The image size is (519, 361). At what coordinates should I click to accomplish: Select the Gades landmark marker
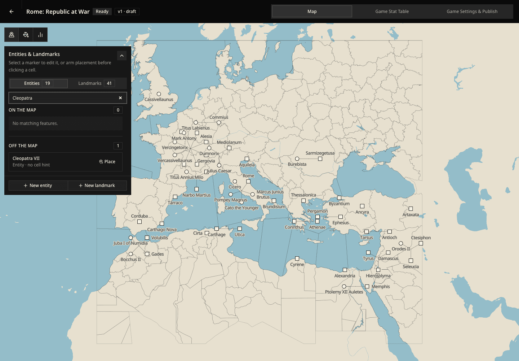pos(147,254)
